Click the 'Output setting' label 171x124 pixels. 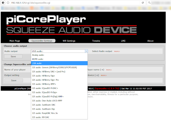[x=12, y=75]
